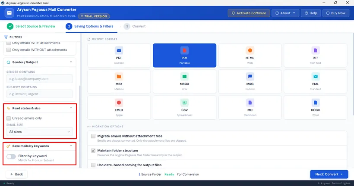Viewport: 354px width, 186px height.
Task: Click the pulse icon beside Read status & size
Action: [8, 108]
